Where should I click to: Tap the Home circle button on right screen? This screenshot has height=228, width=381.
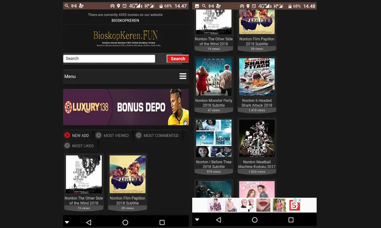click(255, 220)
